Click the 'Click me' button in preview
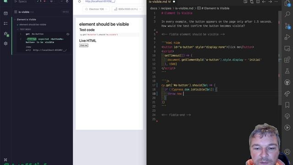Screen dimensions: 293x165 point(83,45)
